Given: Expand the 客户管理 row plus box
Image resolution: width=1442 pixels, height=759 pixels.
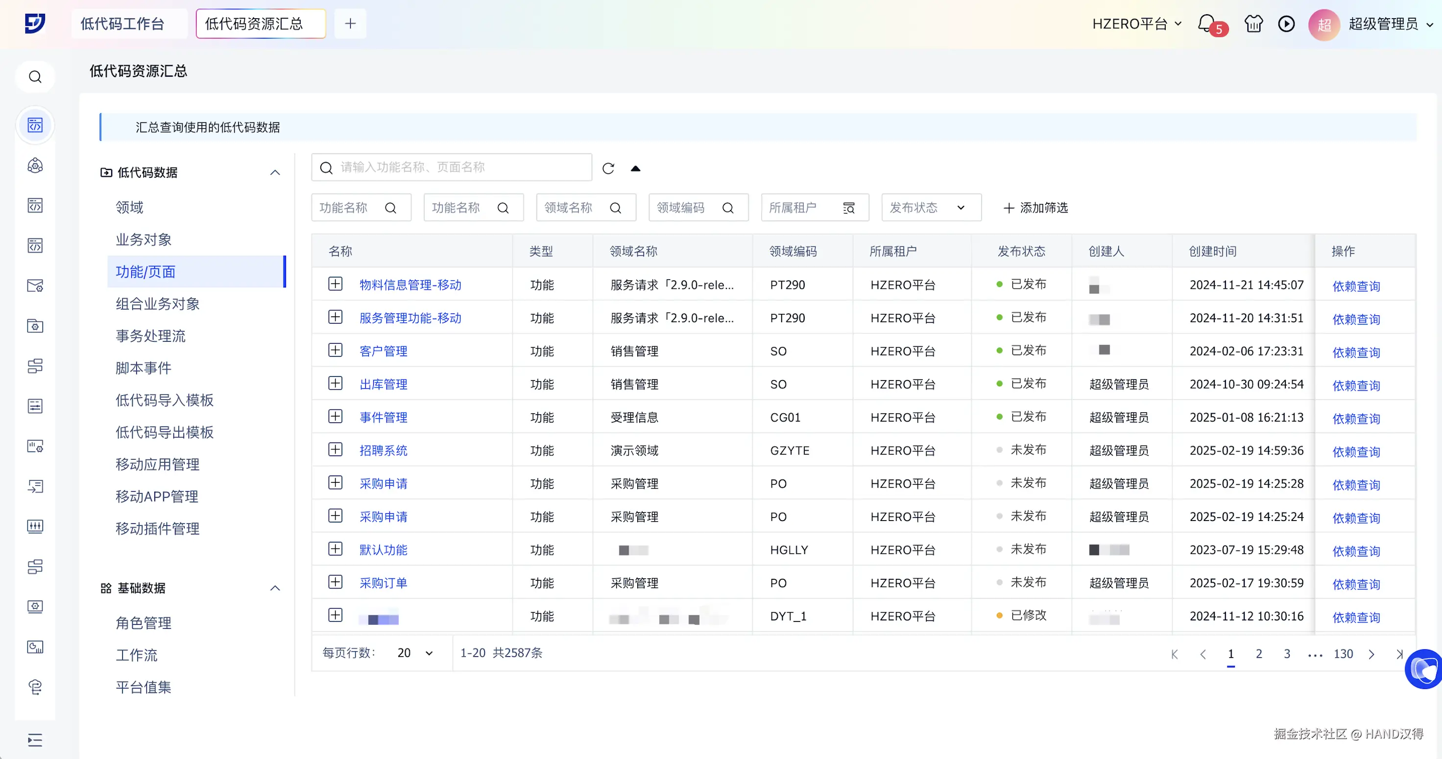Looking at the screenshot, I should pyautogui.click(x=336, y=350).
